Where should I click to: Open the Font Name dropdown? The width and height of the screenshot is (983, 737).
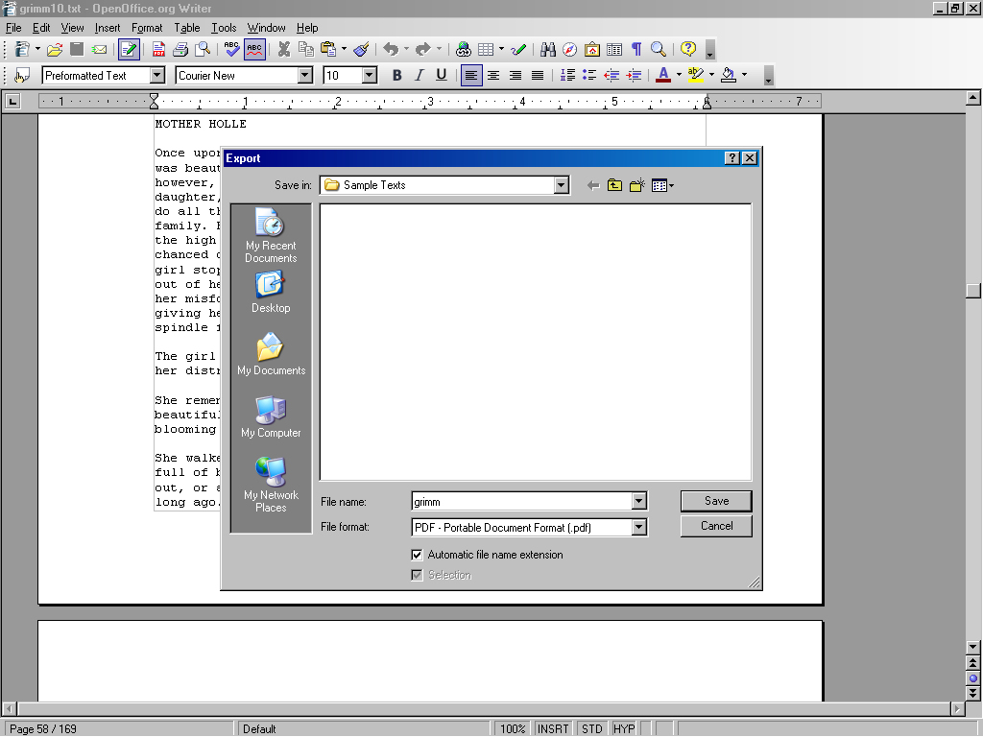click(x=305, y=76)
